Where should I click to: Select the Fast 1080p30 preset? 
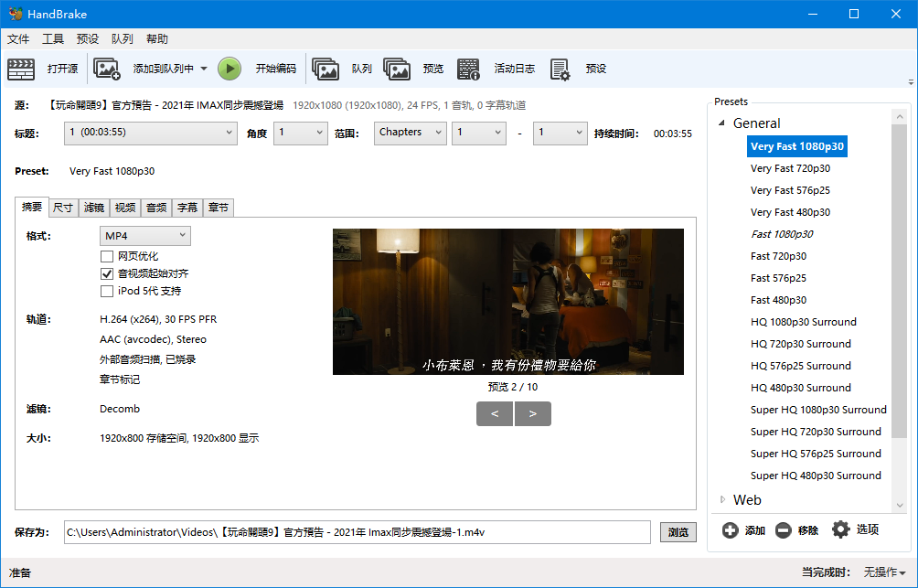[782, 234]
